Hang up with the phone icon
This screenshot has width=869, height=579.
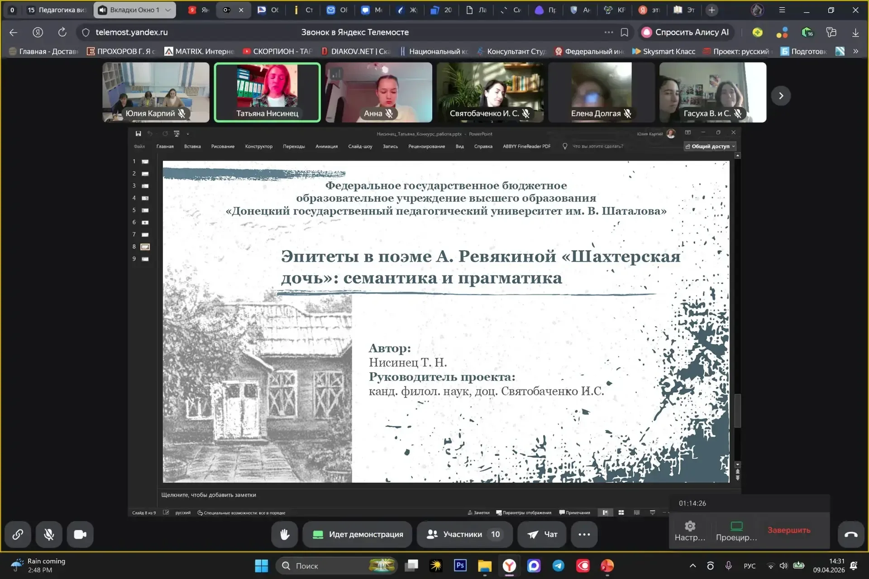point(851,534)
